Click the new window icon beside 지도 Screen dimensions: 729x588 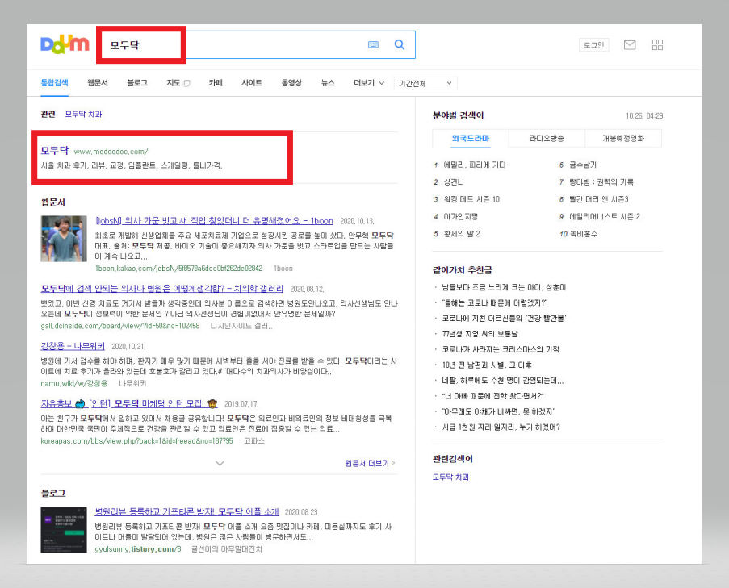[x=187, y=83]
